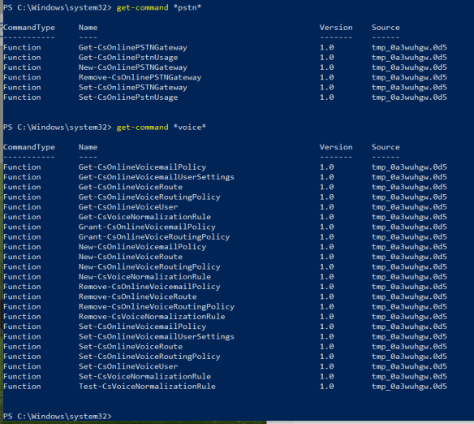
Task: Click New-CsOnlinePSTNGateway in the list
Action: (x=133, y=67)
